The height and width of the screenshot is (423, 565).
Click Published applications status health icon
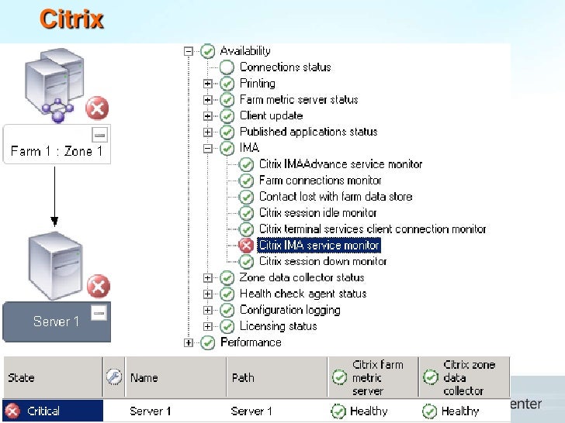click(x=227, y=132)
